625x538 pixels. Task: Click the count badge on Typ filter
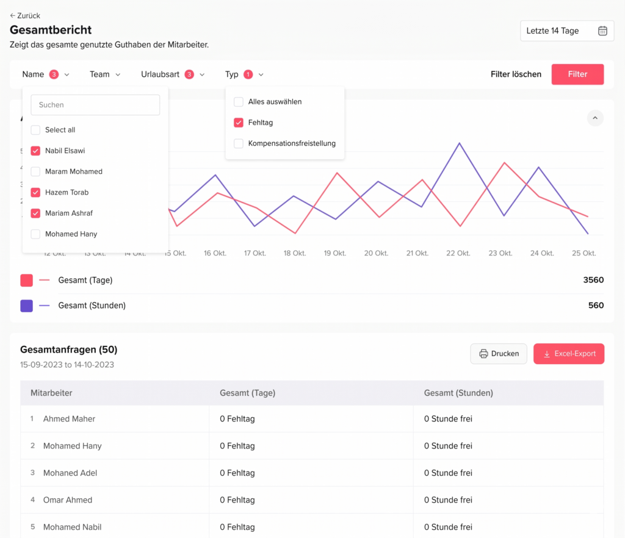tap(248, 74)
